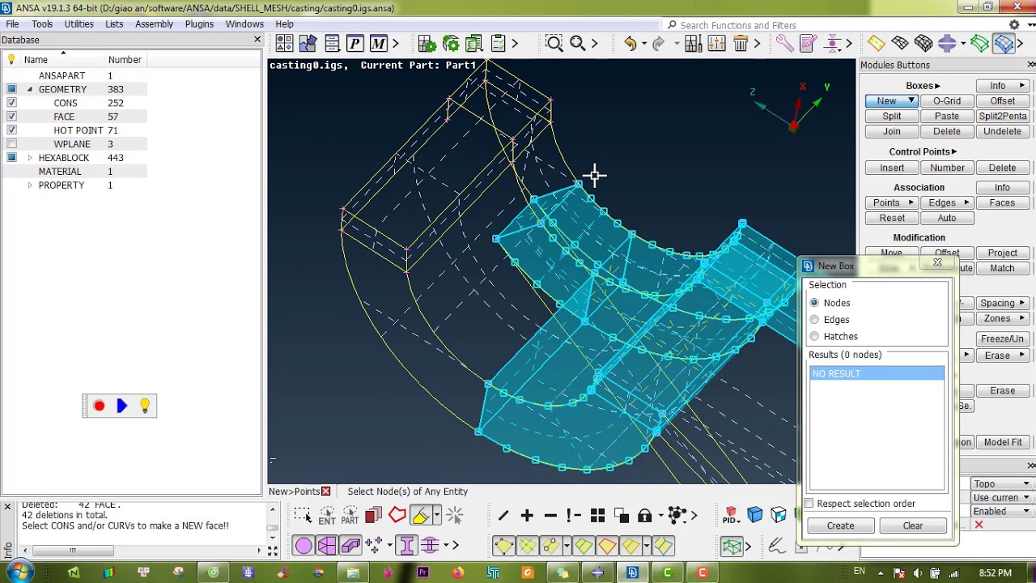Enable Respect selection order checkbox
The width and height of the screenshot is (1036, 583).
pyautogui.click(x=809, y=504)
